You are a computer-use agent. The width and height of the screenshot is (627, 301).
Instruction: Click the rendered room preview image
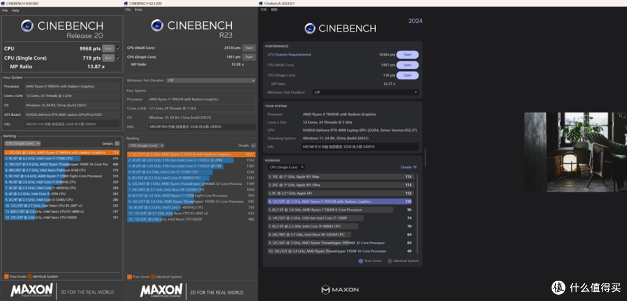point(575,152)
